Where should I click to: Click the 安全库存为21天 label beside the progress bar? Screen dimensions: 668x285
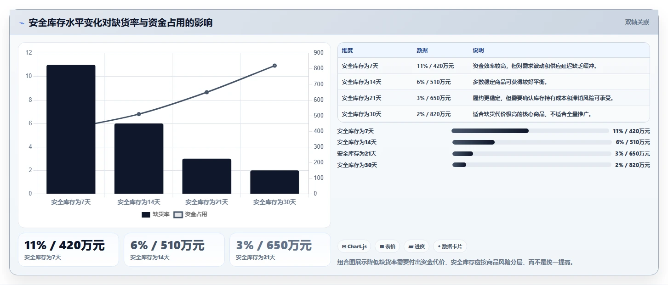pos(357,154)
